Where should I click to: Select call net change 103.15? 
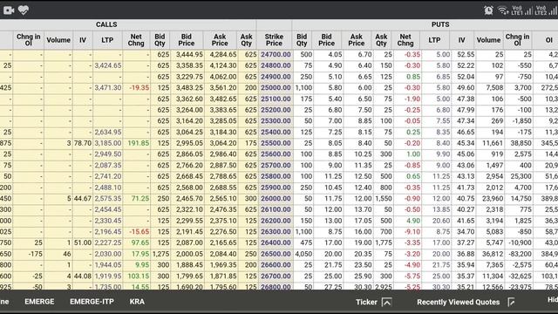coord(139,276)
